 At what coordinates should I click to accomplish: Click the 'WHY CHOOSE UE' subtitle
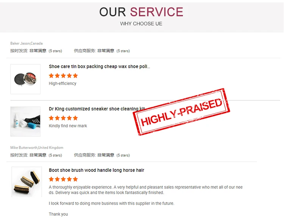pyautogui.click(x=141, y=24)
